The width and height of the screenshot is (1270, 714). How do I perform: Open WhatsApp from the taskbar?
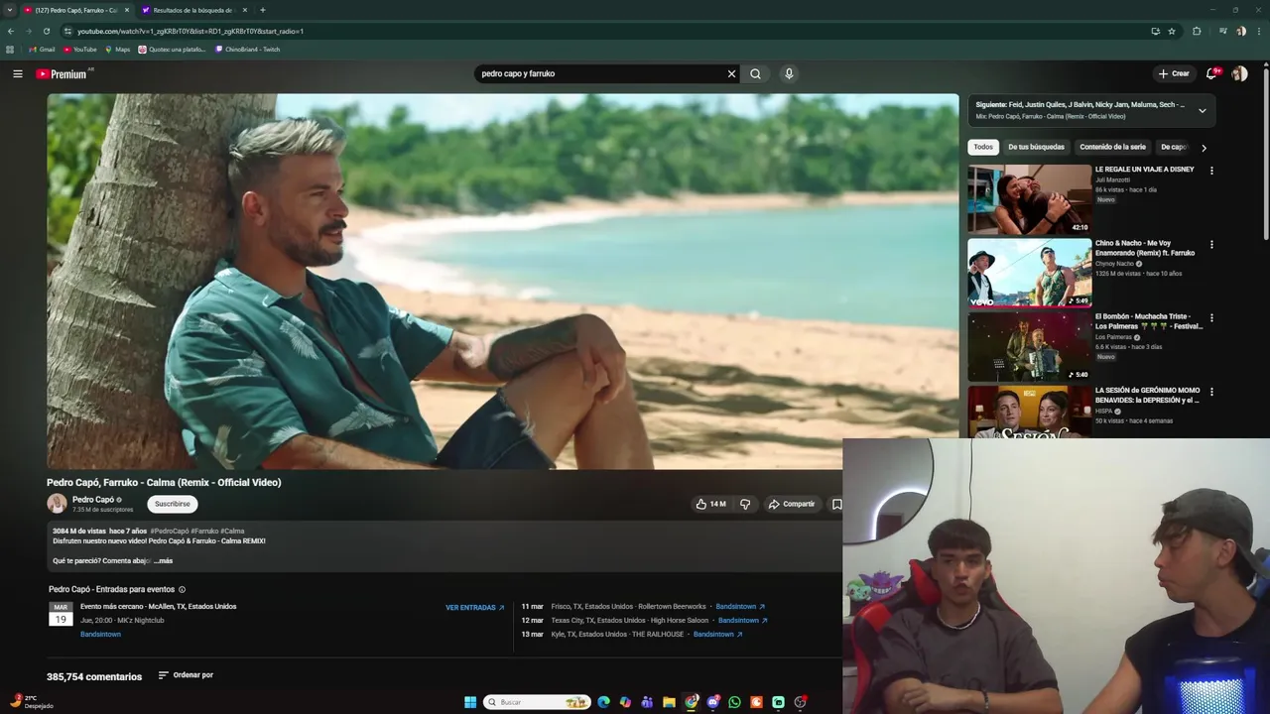point(734,702)
